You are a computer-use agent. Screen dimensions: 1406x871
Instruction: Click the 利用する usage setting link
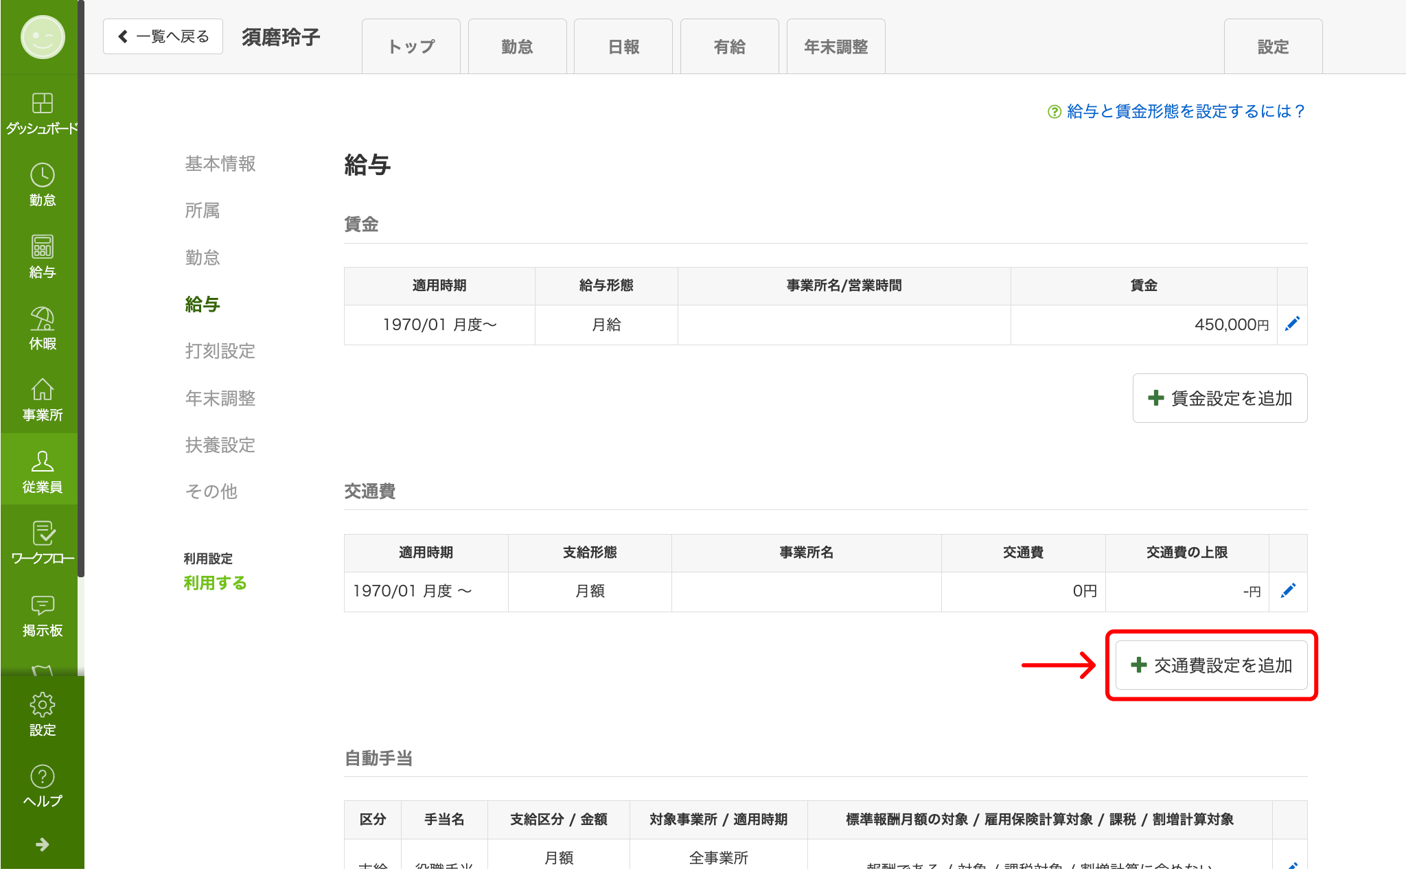[215, 583]
